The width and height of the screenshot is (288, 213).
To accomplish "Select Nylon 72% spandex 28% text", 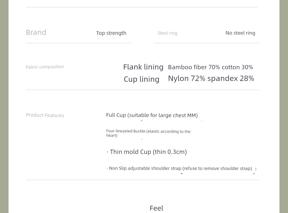I will click(x=211, y=79).
